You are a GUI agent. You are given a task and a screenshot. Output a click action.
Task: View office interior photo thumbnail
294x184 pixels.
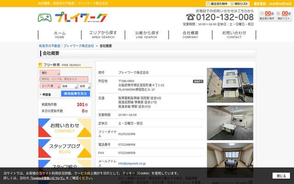tap(230, 123)
